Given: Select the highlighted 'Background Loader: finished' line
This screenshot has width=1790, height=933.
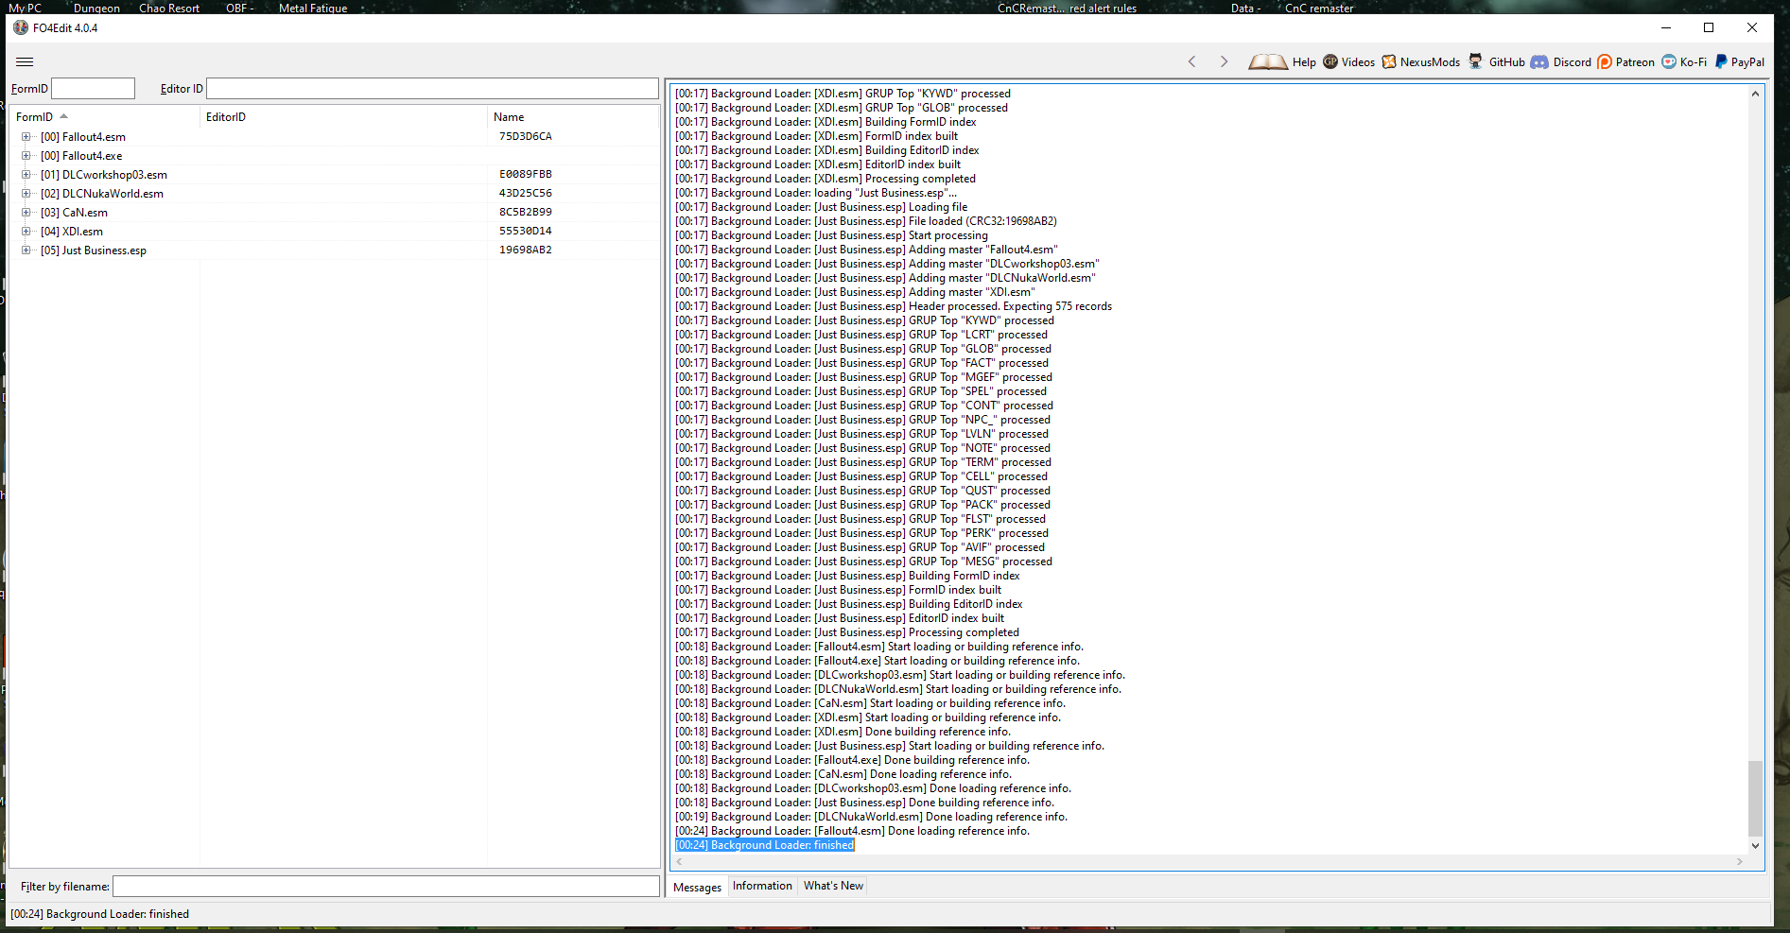Looking at the screenshot, I should point(764,845).
